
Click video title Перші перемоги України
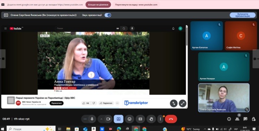point(45,98)
